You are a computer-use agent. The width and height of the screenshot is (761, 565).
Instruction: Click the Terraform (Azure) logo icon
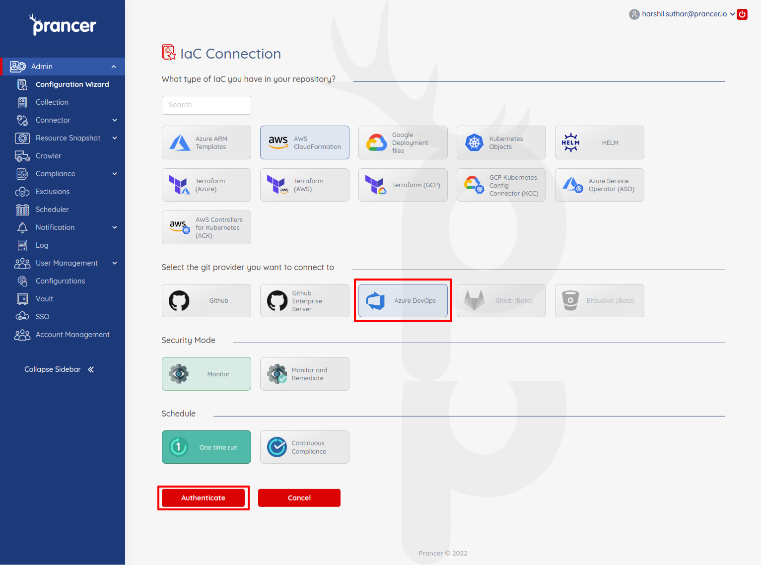179,185
